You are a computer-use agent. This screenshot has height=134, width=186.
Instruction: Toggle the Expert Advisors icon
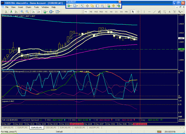(118, 6)
